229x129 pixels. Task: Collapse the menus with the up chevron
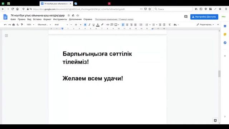pyautogui.click(x=218, y=25)
